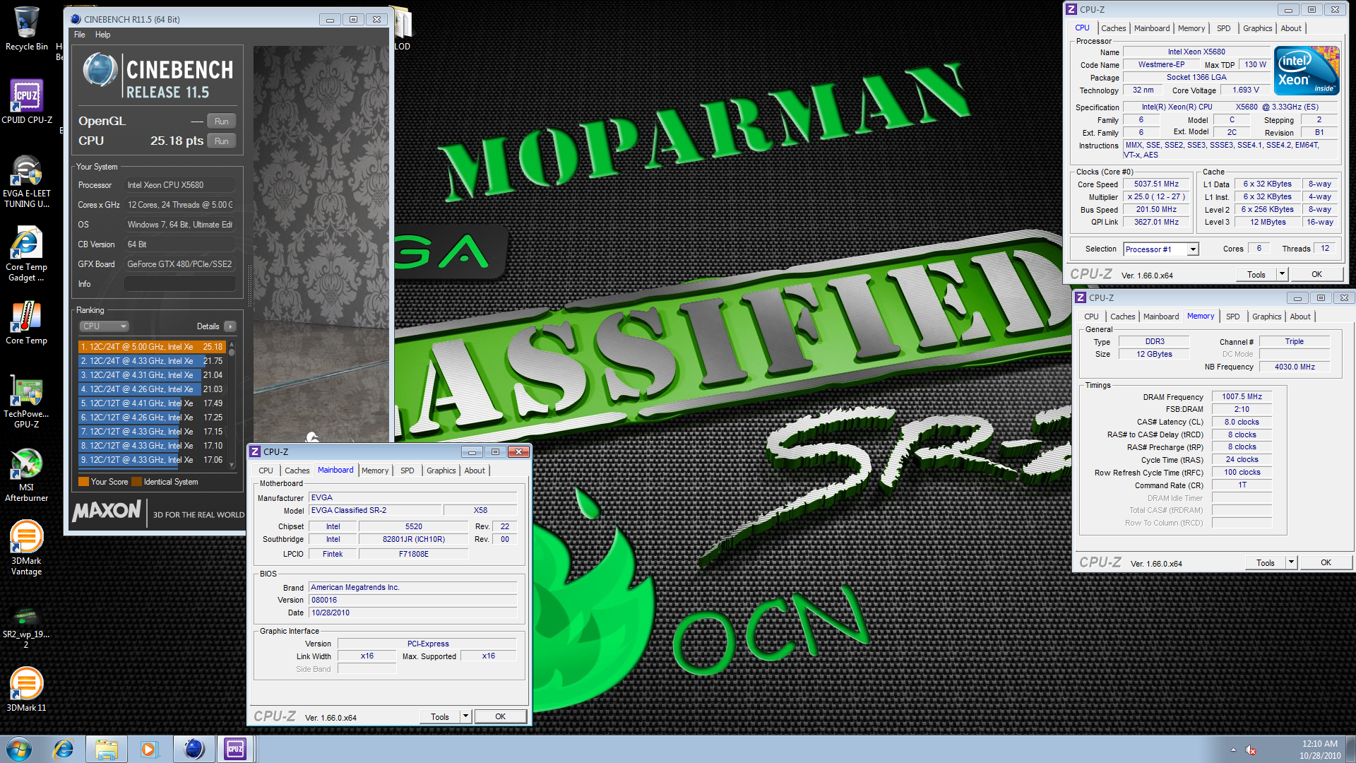The image size is (1356, 763).
Task: Select ranking row 2 with 21.75 score
Action: pos(152,361)
